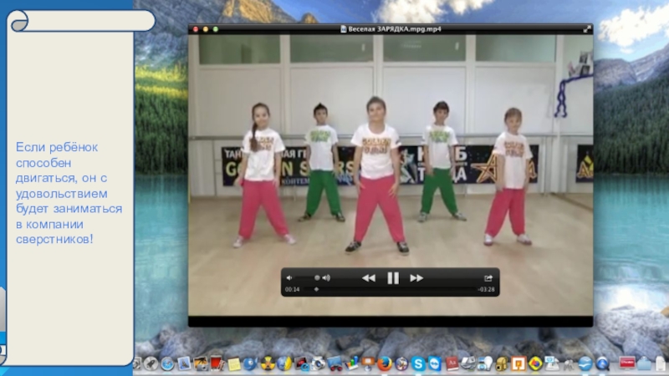Viewport: 669px width, 376px height.
Task: Pause the video playback
Action: click(393, 278)
